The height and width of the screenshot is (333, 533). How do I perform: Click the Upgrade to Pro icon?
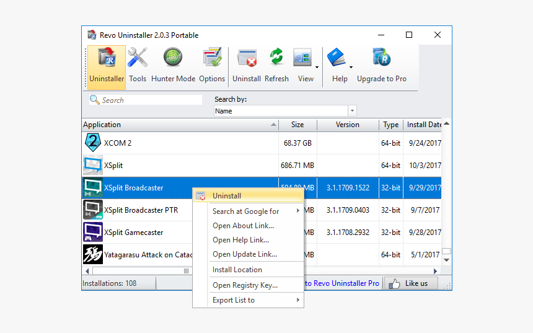click(x=381, y=59)
